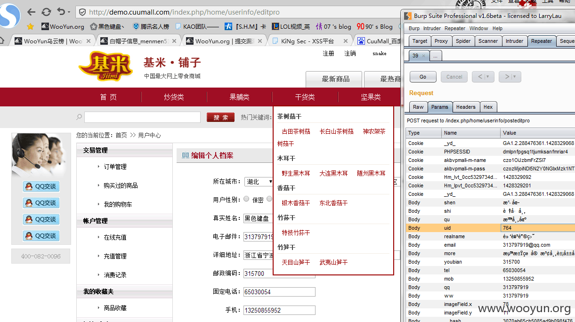Switch to the Raw request view tab

[418, 107]
